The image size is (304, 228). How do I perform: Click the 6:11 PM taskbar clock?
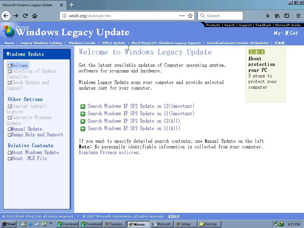(x=294, y=224)
